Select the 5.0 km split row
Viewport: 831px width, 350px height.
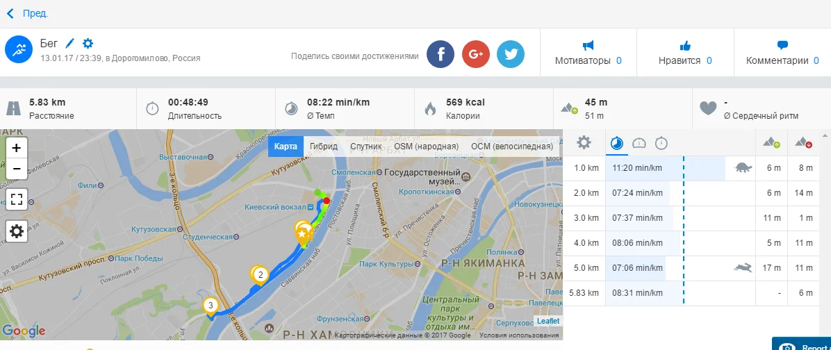pos(691,268)
